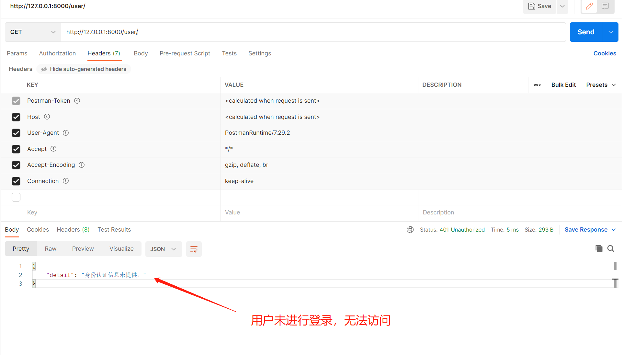Viewport: 623px width, 355px height.
Task: Expand the JSON format dropdown
Action: click(163, 249)
